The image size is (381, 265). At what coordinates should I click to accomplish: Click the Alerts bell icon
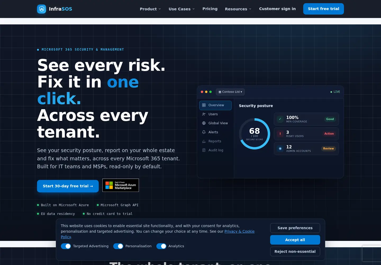204,132
